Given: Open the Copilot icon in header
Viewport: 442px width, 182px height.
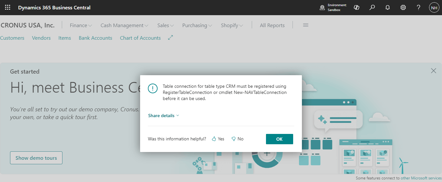Looking at the screenshot, I should point(357,7).
